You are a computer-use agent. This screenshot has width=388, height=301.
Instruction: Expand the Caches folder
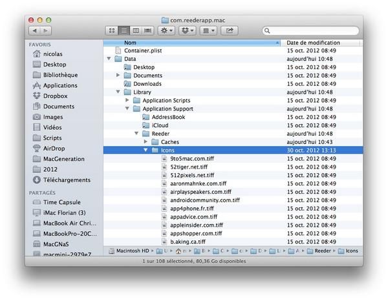[x=146, y=141]
